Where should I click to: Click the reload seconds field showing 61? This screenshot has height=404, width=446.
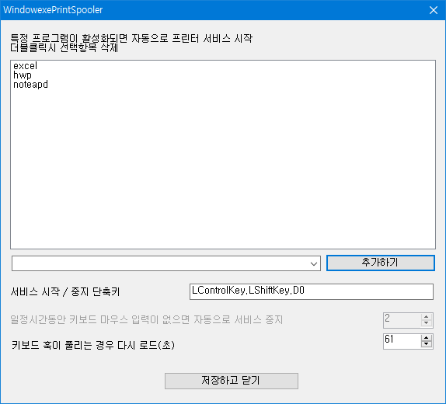tap(402, 341)
